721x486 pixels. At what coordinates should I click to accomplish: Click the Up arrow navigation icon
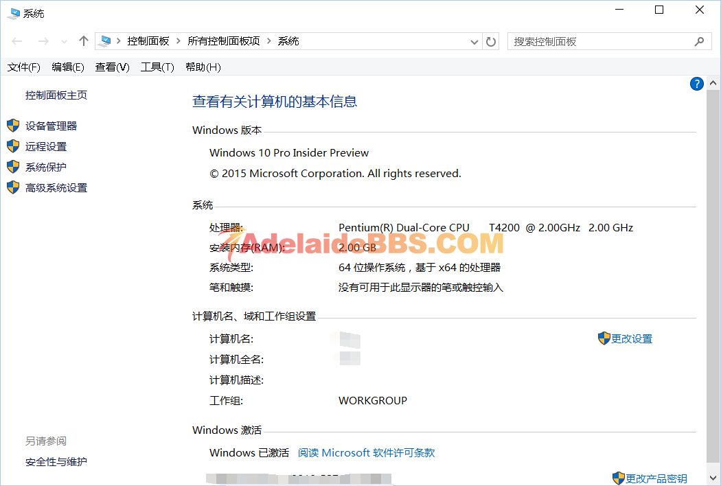point(84,41)
